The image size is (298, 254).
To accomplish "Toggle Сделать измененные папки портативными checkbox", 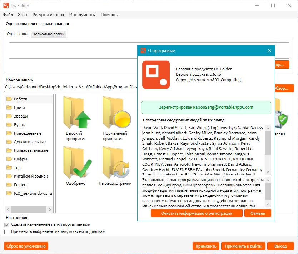I will 7,225.
